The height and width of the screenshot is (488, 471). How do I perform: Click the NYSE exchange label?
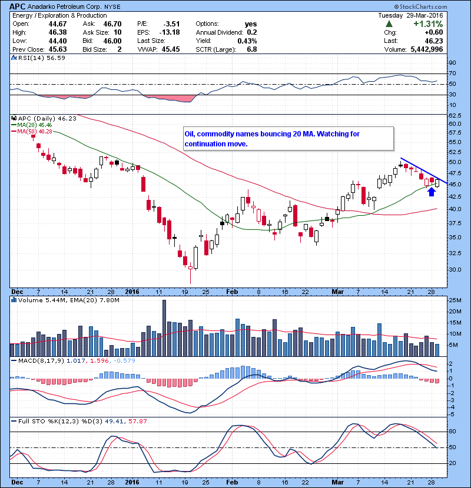(x=112, y=7)
